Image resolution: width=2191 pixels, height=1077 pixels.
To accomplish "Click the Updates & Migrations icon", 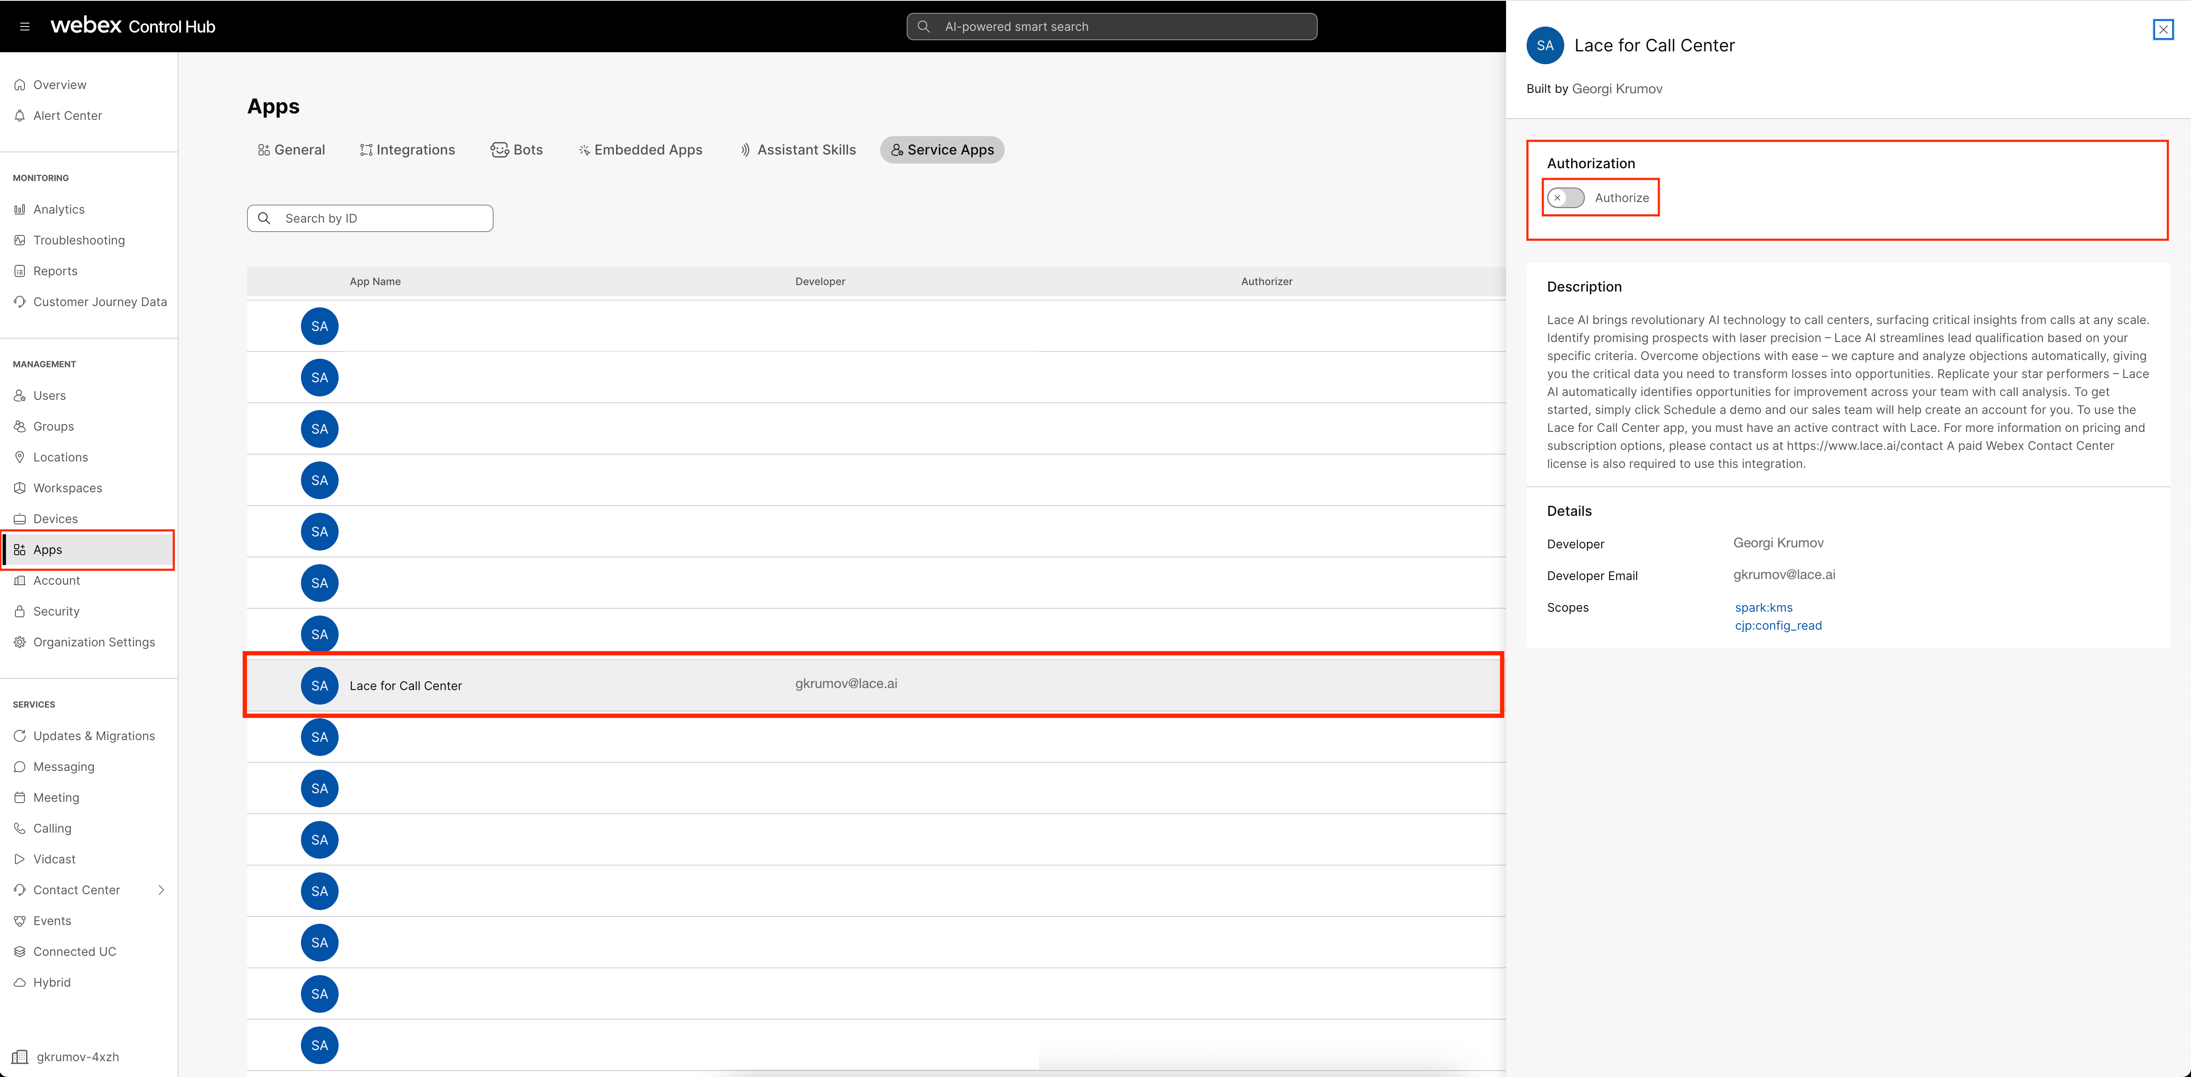I will coord(20,736).
